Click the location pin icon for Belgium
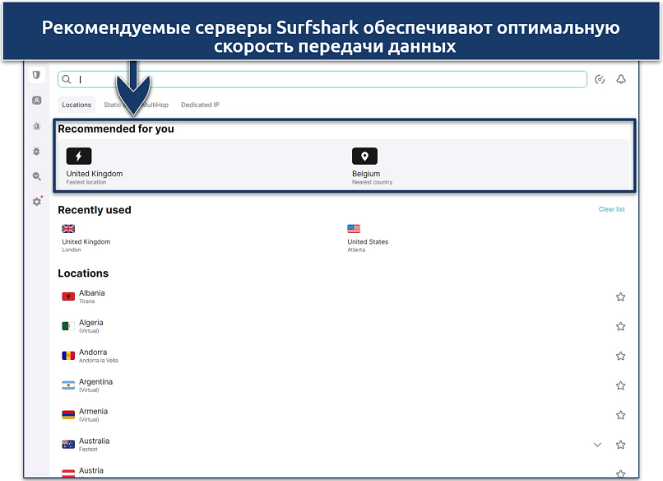This screenshot has height=481, width=663. pyautogui.click(x=364, y=156)
